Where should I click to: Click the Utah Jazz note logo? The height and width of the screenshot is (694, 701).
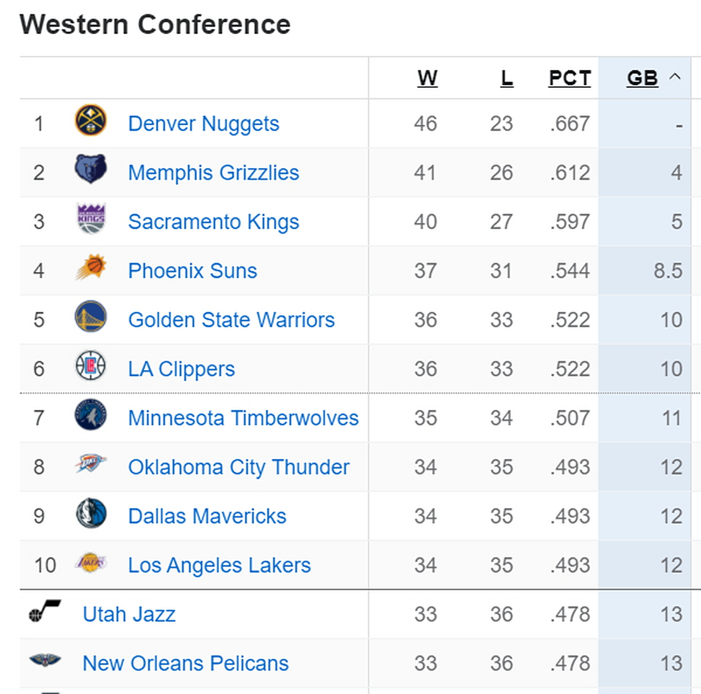(x=44, y=611)
